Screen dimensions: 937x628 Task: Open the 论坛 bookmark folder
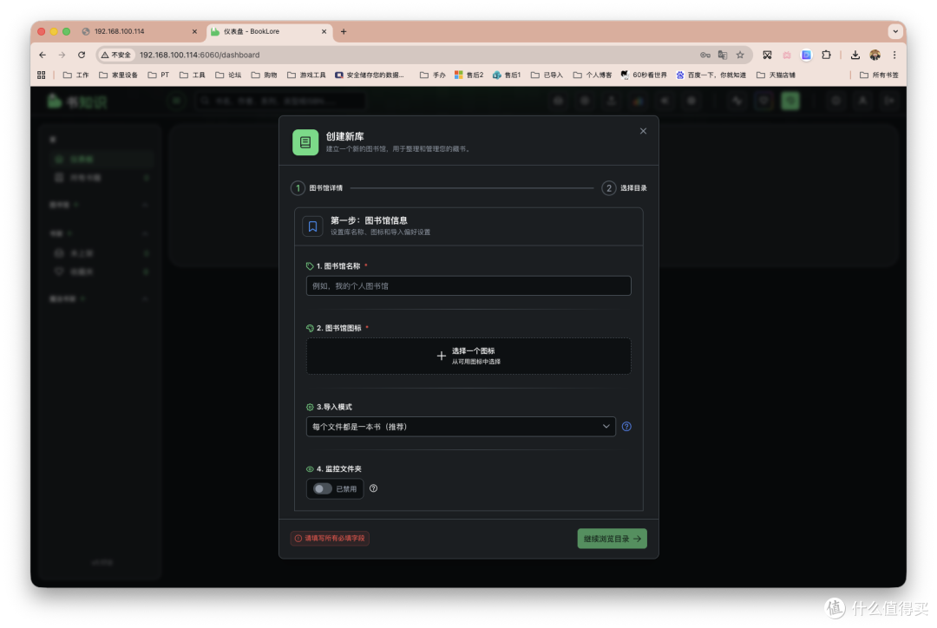[x=228, y=75]
